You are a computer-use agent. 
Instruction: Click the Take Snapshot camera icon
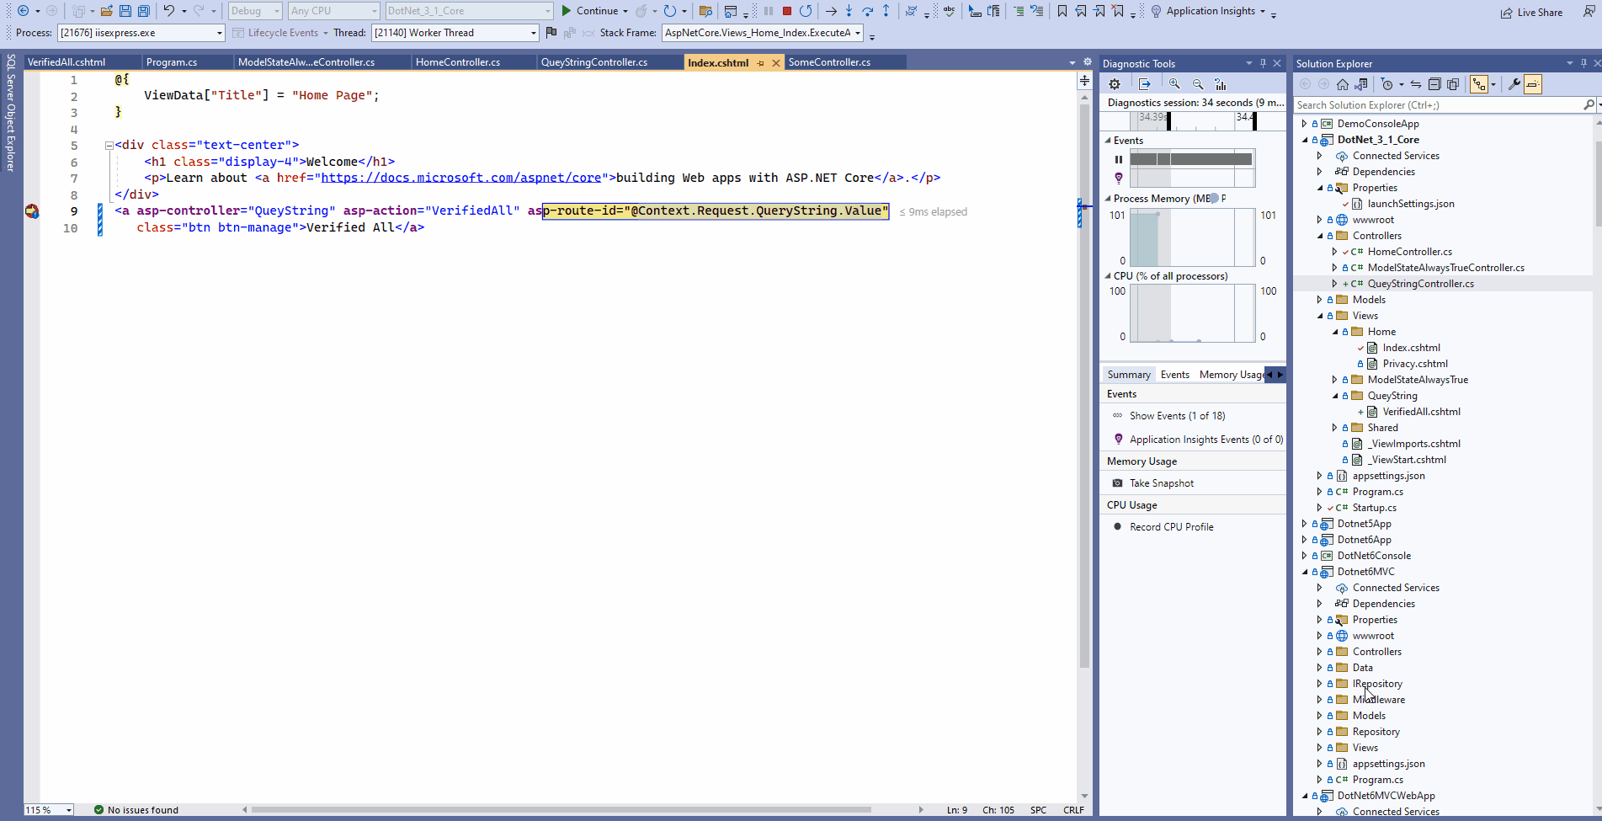pos(1118,482)
